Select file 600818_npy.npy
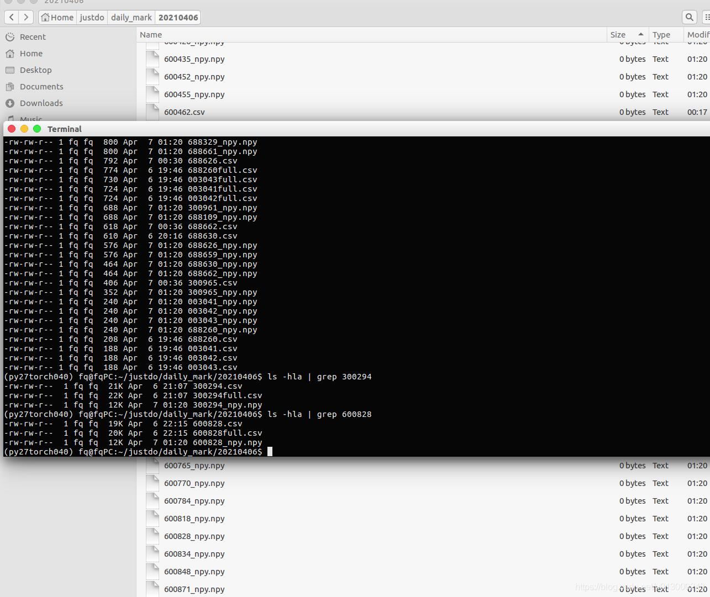 coord(194,519)
